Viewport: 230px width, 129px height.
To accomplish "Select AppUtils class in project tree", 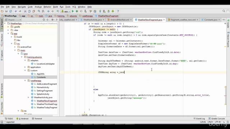I will 41,74.
